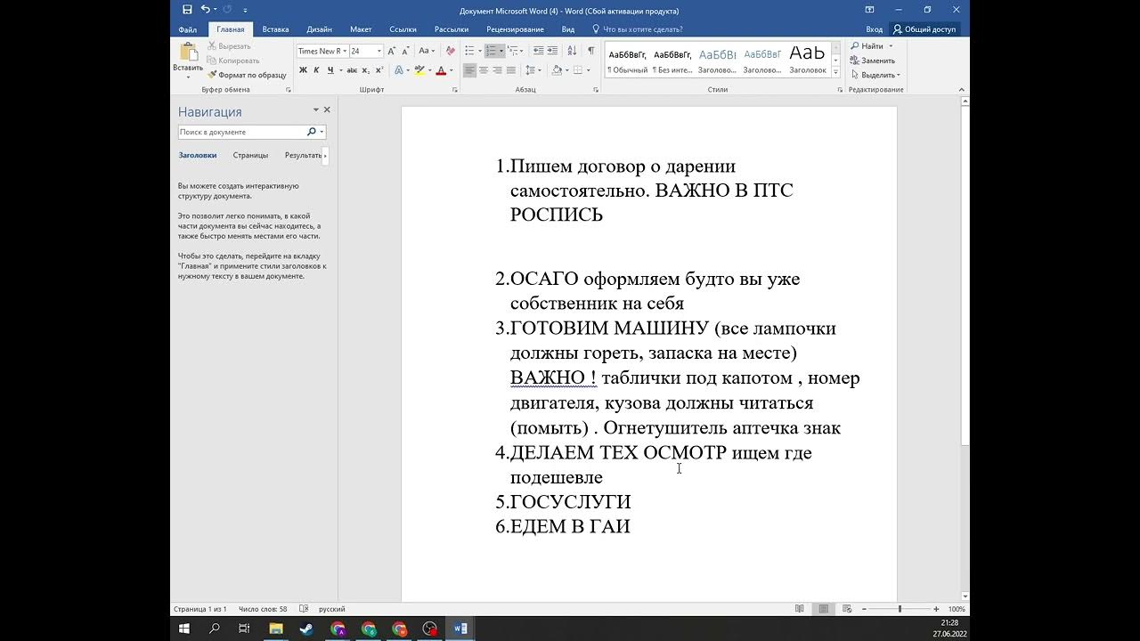Decrease font size with the small A button
The width and height of the screenshot is (1140, 641).
pos(407,51)
